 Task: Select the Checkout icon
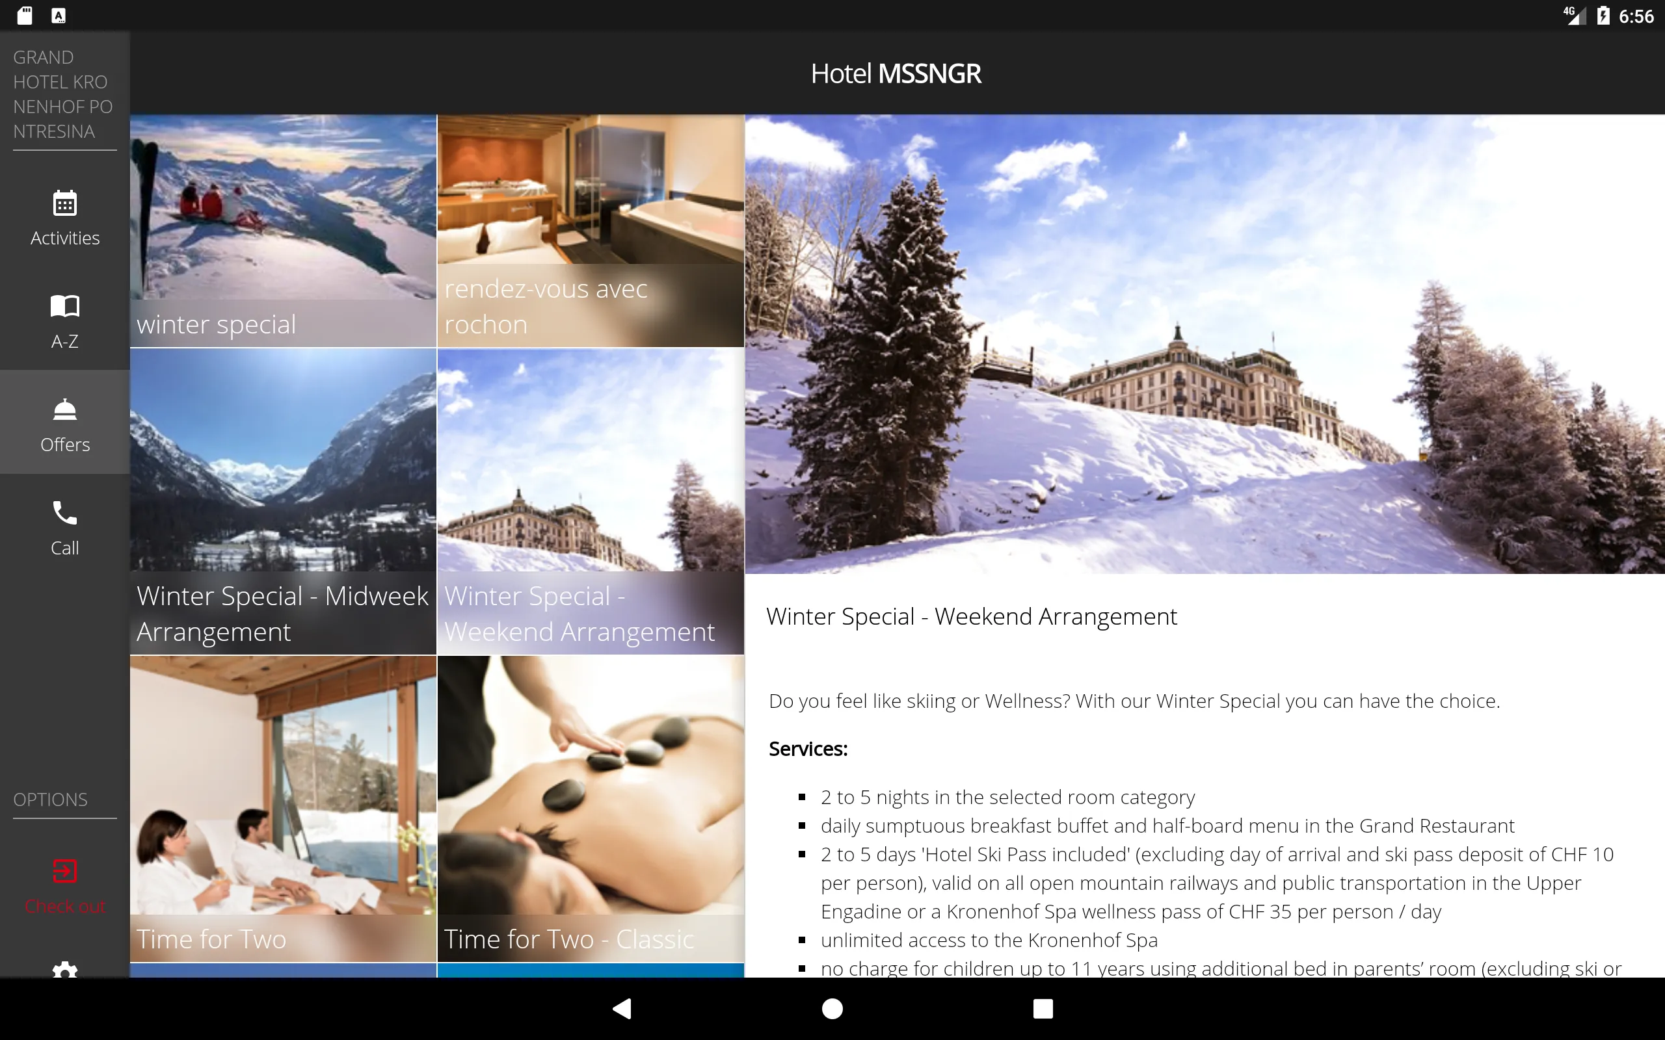click(x=65, y=871)
